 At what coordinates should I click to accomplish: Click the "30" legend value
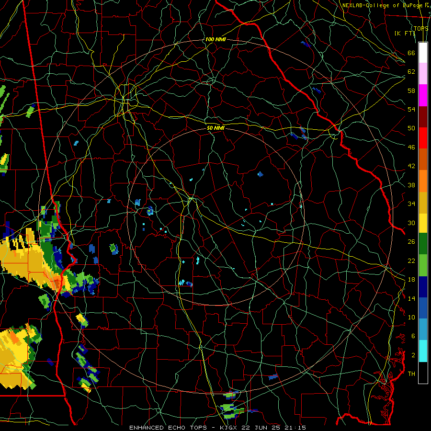[411, 223]
